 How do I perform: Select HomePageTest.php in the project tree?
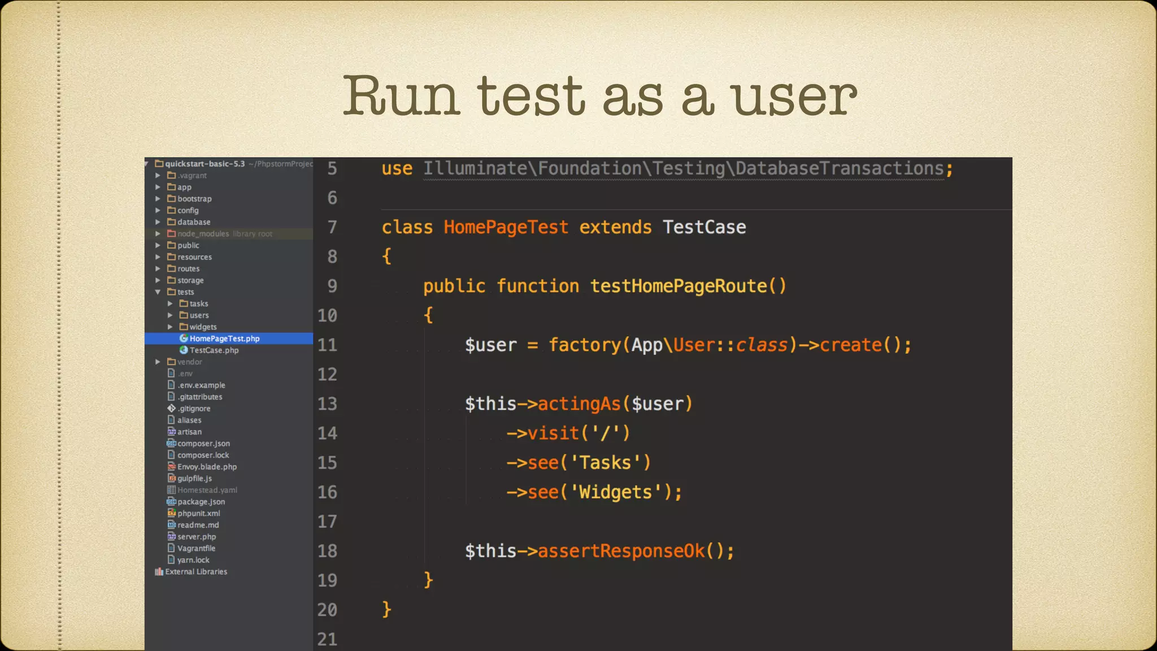coord(229,338)
